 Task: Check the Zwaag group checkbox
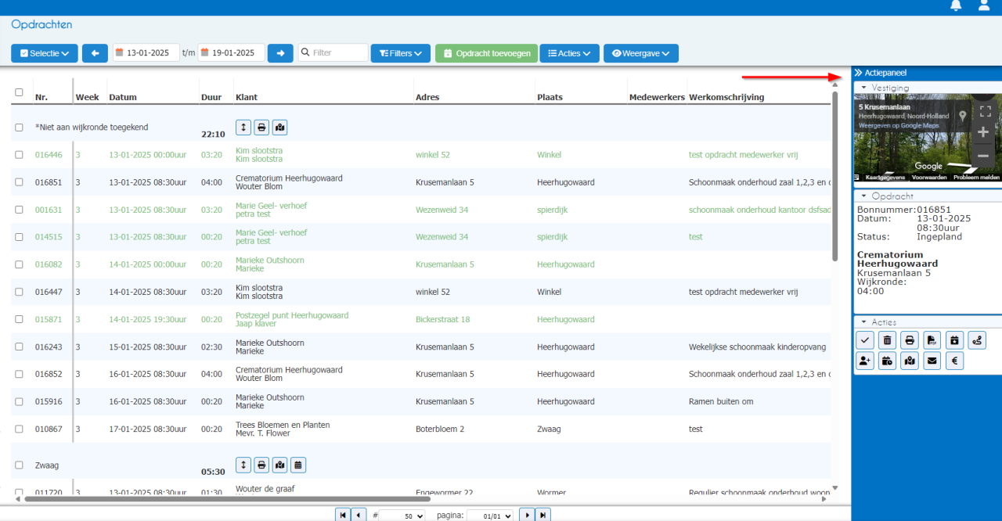[x=19, y=465]
